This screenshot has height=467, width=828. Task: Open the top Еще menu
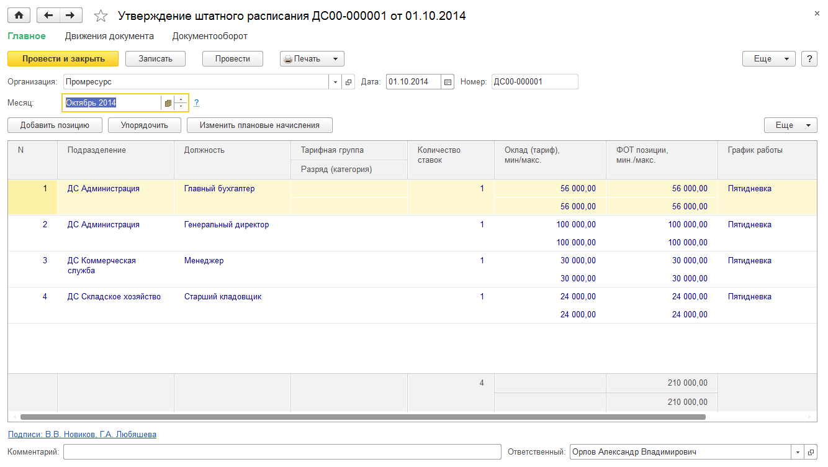coord(769,58)
